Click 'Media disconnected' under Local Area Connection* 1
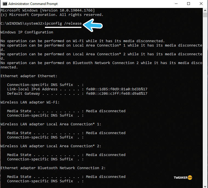This screenshot has width=208, height=188. point(106,133)
